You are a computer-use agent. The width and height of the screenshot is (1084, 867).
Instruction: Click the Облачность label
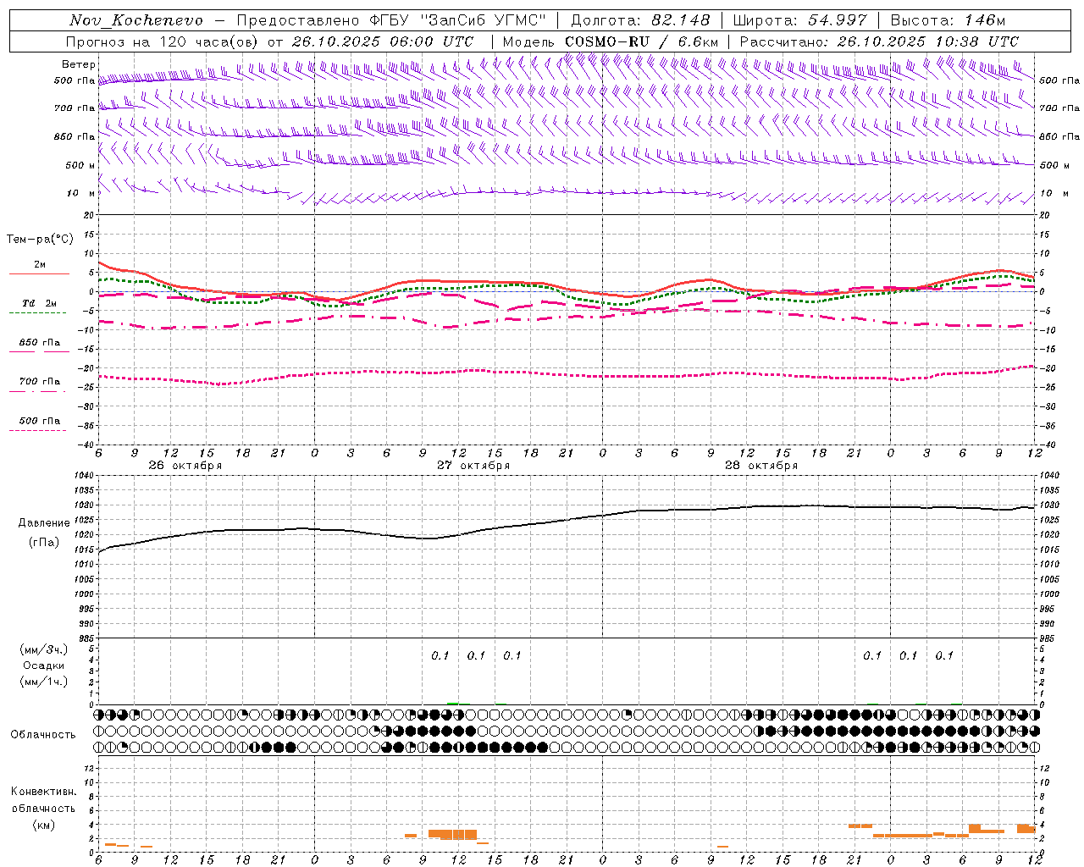(43, 735)
